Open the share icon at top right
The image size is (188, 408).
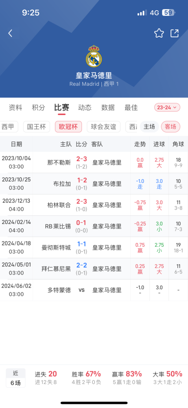(x=175, y=33)
